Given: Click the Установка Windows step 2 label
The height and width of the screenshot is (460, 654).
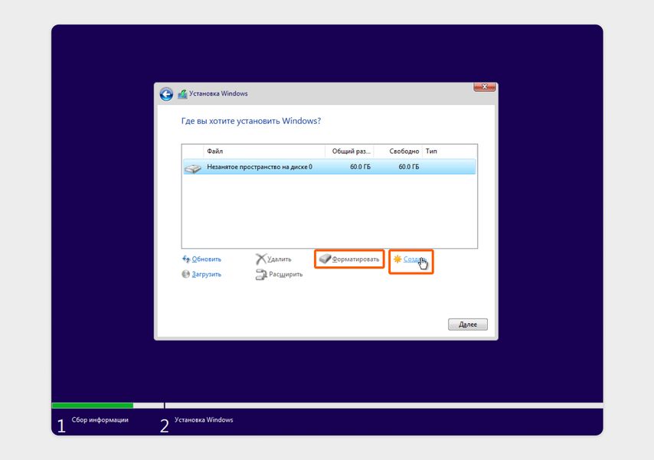Looking at the screenshot, I should [x=204, y=419].
